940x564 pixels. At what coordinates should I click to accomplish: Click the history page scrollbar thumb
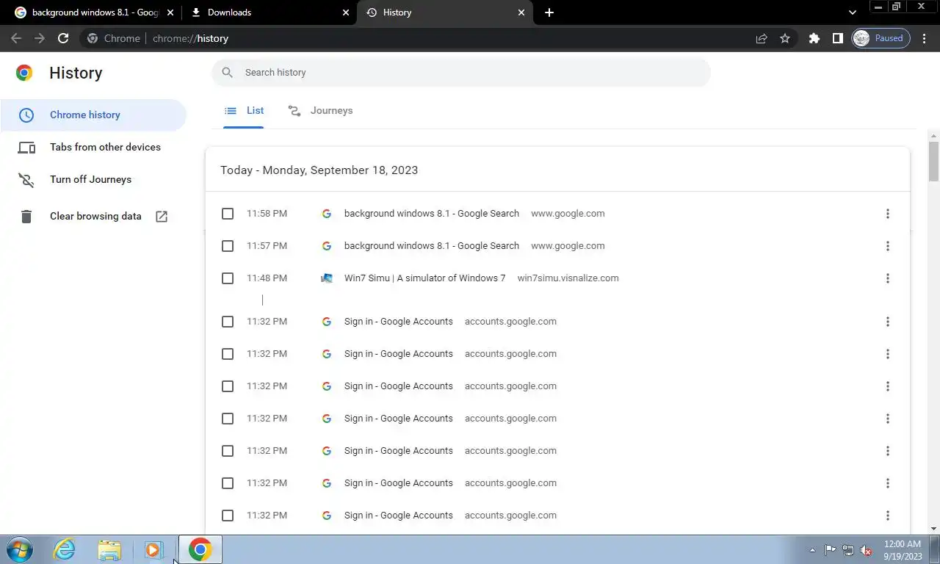[x=934, y=161]
